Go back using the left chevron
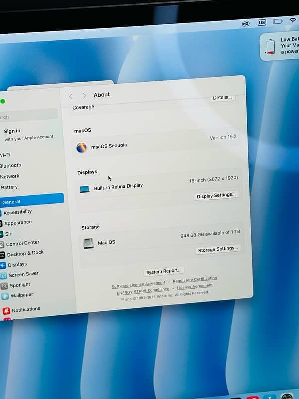 click(71, 96)
